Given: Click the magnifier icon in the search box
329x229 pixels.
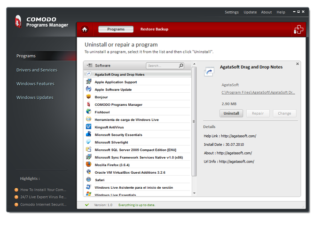Looking at the screenshot, I should [181, 66].
